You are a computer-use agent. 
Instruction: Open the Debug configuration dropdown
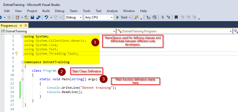pos(74,17)
